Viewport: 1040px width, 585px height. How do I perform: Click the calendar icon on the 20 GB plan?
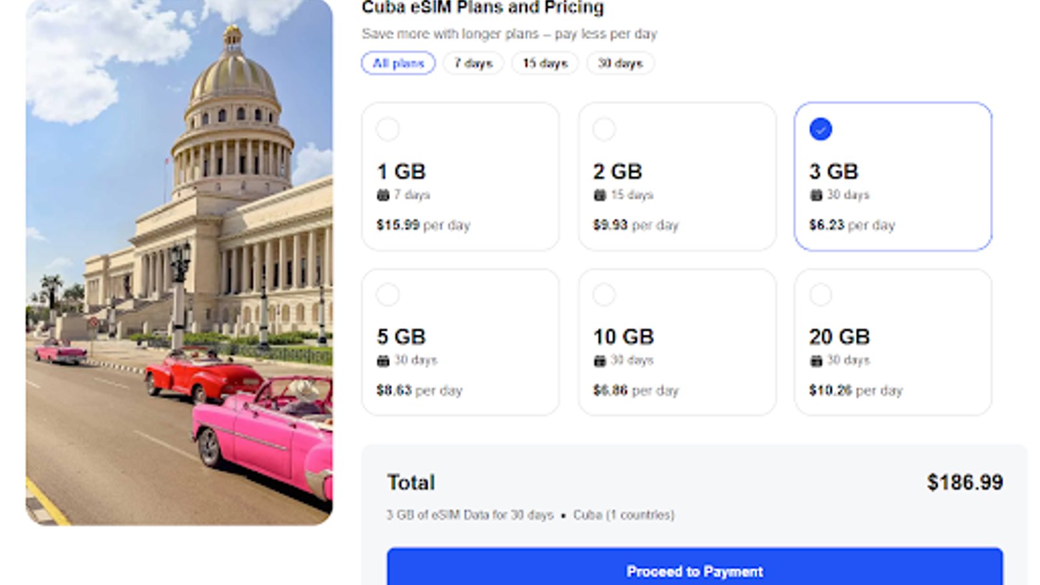(x=816, y=361)
